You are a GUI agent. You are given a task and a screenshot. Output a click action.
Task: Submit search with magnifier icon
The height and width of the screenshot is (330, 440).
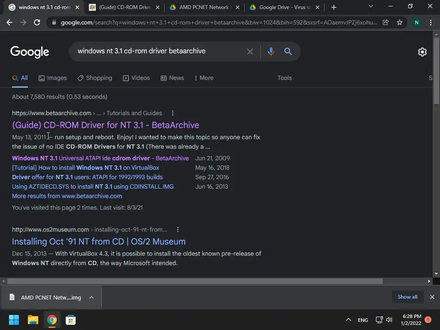288,52
